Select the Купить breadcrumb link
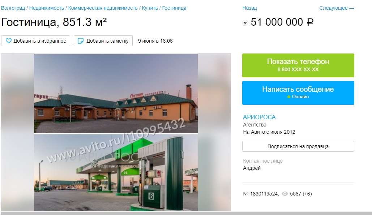The width and height of the screenshot is (372, 215). coord(150,8)
